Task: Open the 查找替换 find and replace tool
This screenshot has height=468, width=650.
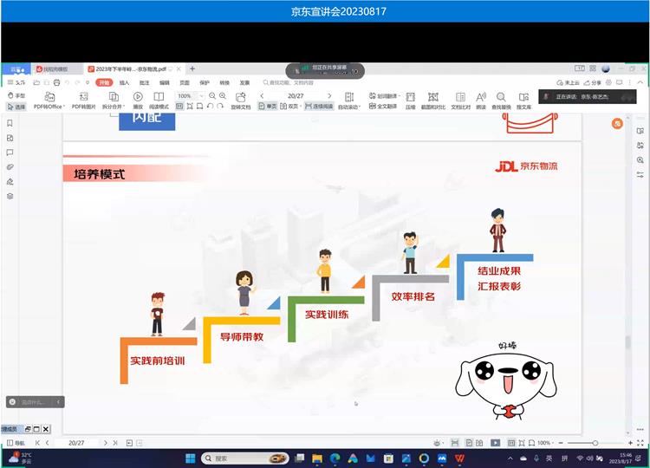Action: [x=501, y=96]
